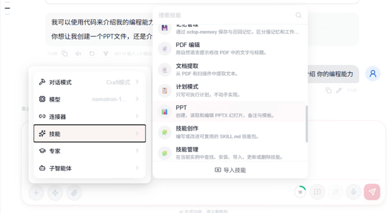Click the PDF 编辑 document icon

[x=165, y=49]
